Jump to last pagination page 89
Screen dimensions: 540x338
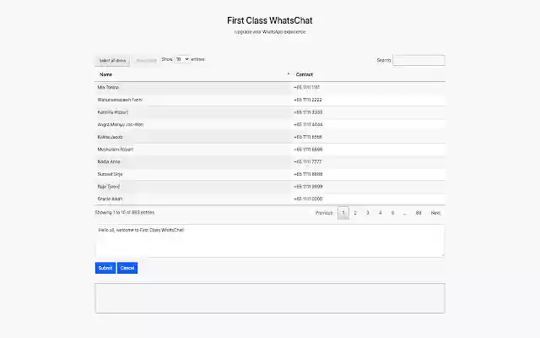pos(418,213)
